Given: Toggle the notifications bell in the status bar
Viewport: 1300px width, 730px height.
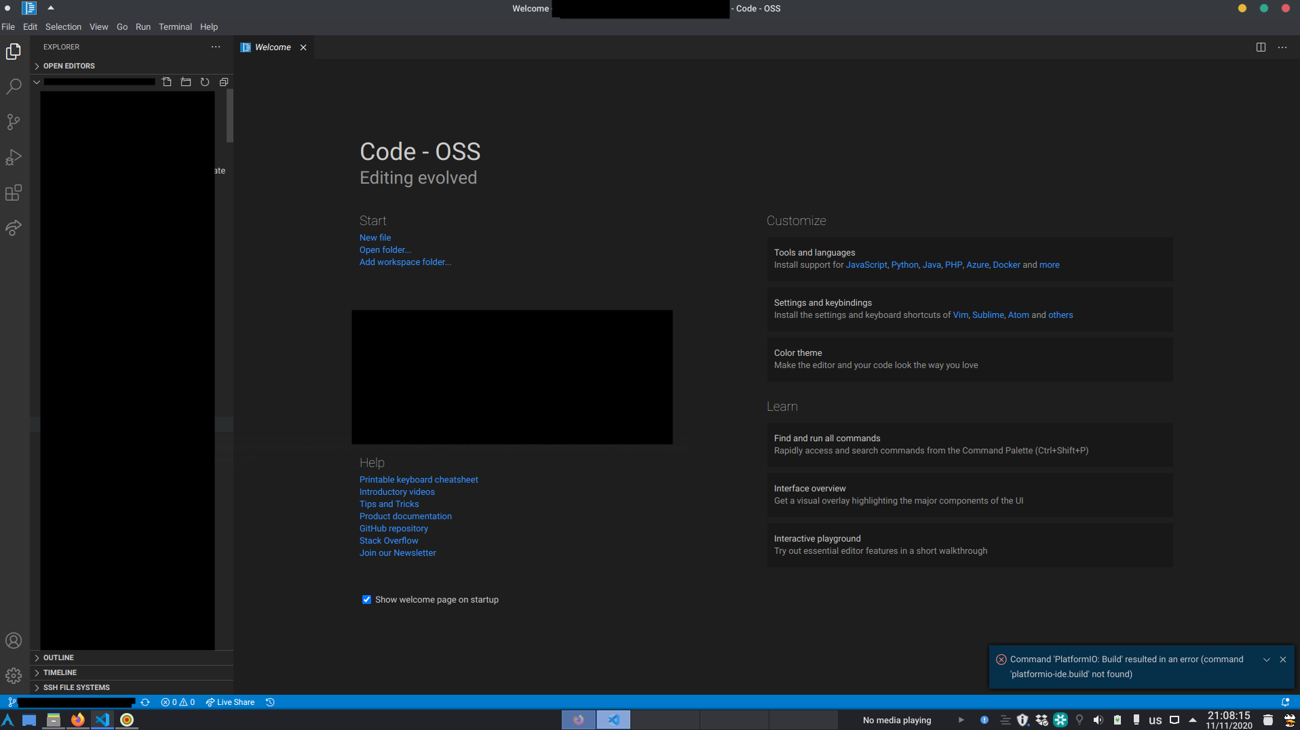Looking at the screenshot, I should tap(1286, 702).
